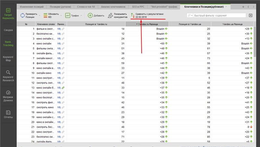Switch to the Изменения позиций tab
Viewport: 260px width, 147px height.
click(32, 6)
